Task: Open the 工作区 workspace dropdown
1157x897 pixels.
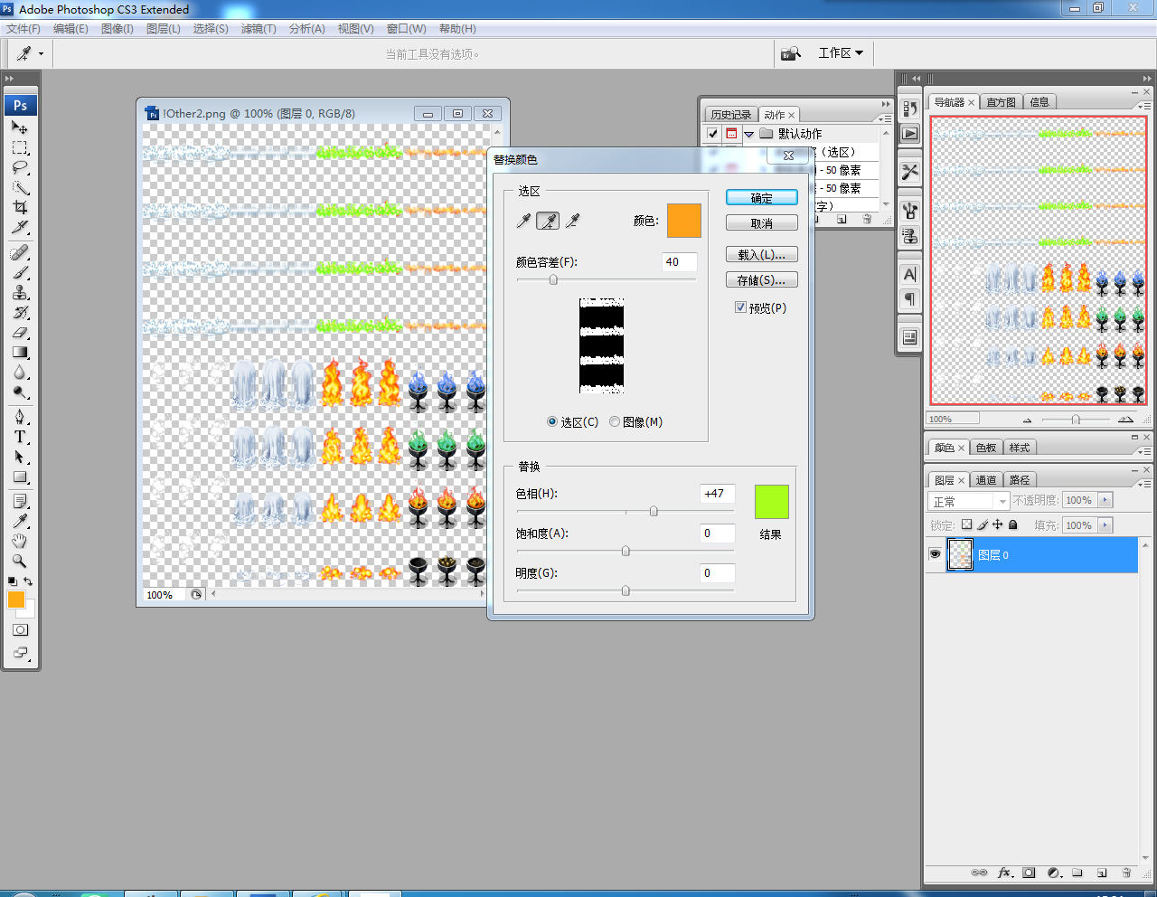Action: (841, 53)
